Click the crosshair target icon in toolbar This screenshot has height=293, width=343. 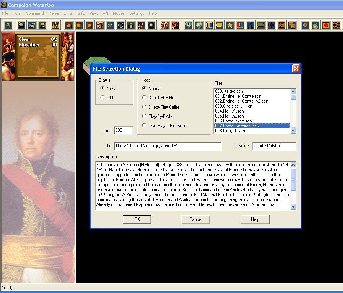(8, 26)
